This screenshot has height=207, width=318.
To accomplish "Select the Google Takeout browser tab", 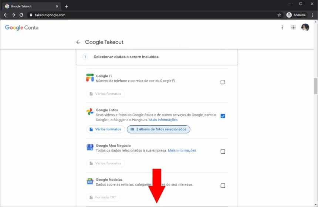I will 32,7.
